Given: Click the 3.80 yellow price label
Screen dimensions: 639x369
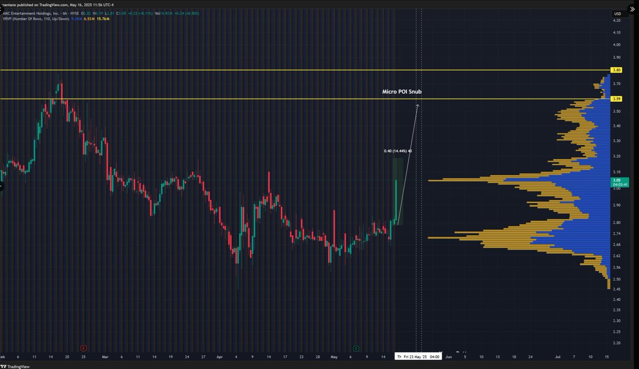Looking at the screenshot, I should point(617,70).
